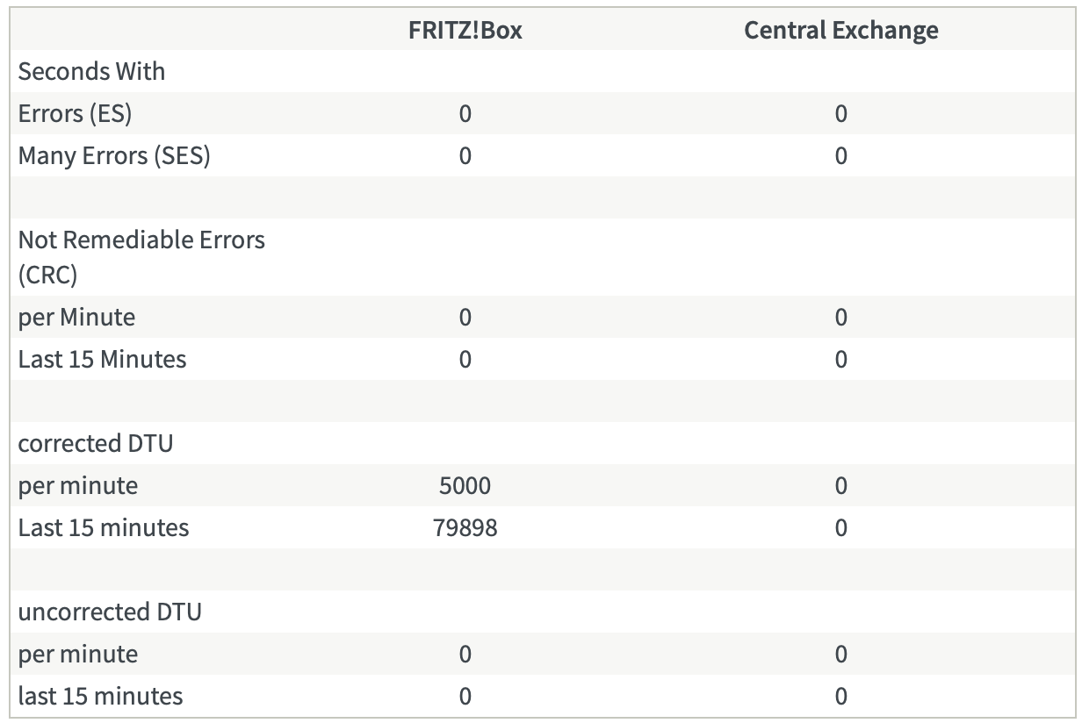Viewport: 1082px width, 723px height.
Task: Select the 79898 value in FRITZ!Box column
Action: tap(465, 528)
